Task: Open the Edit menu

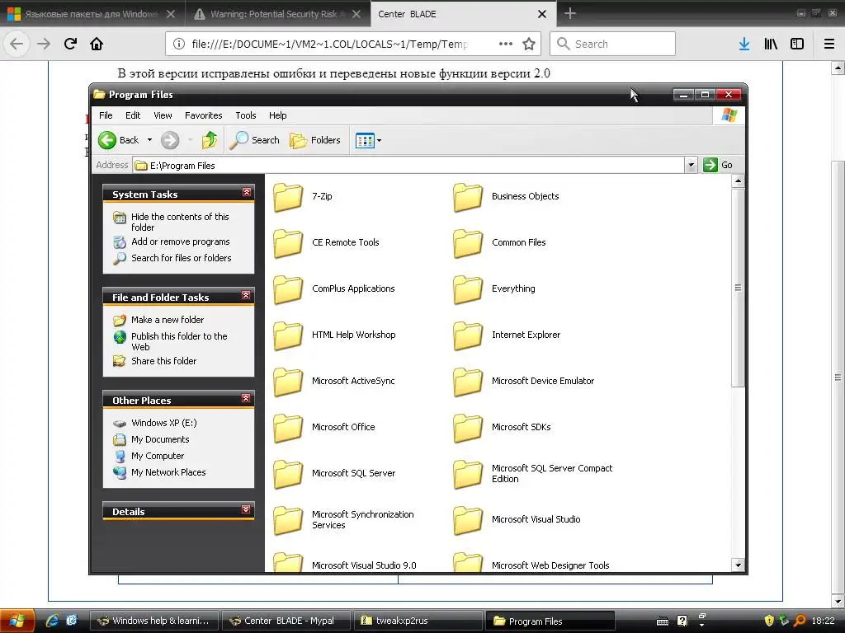Action: [x=133, y=115]
